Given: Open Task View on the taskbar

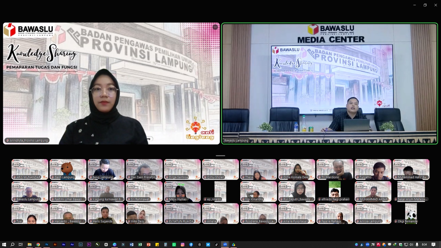Looking at the screenshot, I should pos(21,244).
